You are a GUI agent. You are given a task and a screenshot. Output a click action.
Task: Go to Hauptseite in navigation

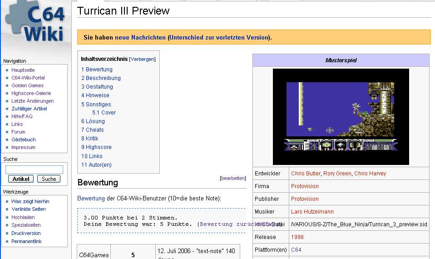pyautogui.click(x=23, y=70)
